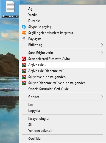The height and width of the screenshot is (143, 106).
Task: Click the WinRAR icon beside Arşive ekle...
Action: pyautogui.click(x=24, y=65)
